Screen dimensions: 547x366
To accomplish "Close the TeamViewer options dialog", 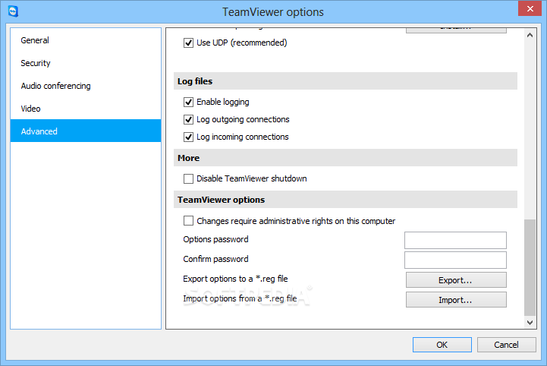I will 530,8.
